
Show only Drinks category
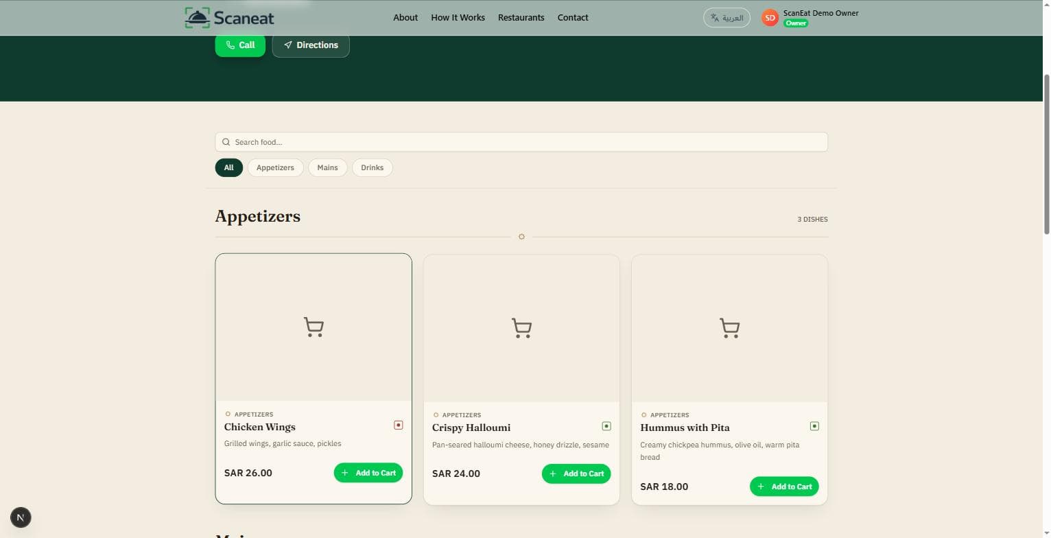click(372, 167)
